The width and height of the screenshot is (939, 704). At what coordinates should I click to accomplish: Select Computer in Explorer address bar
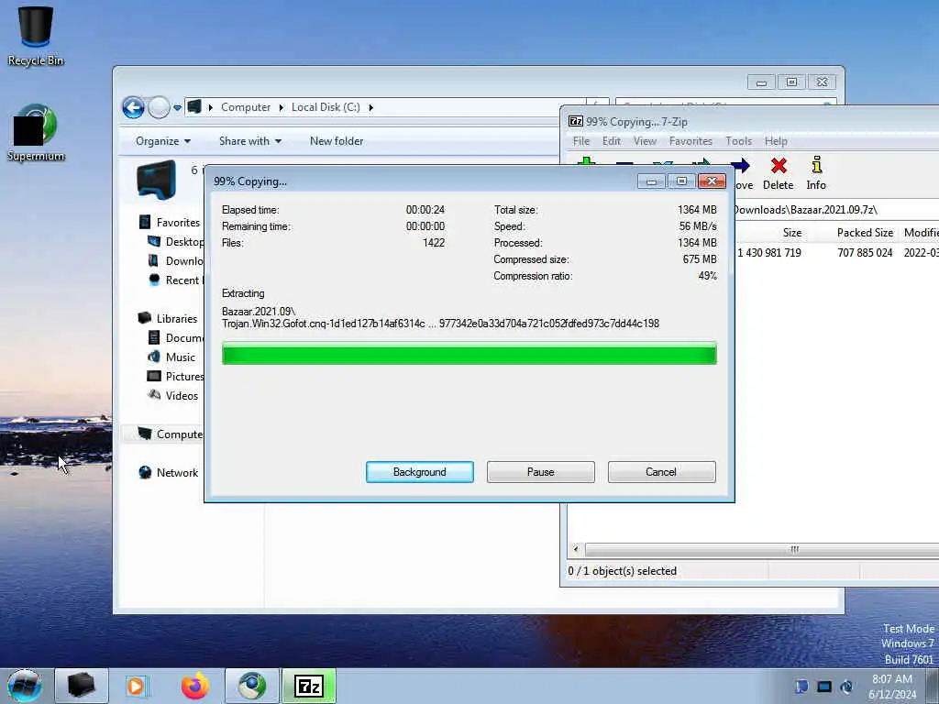point(246,107)
